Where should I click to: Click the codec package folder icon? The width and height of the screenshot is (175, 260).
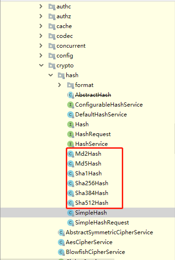(x=52, y=36)
